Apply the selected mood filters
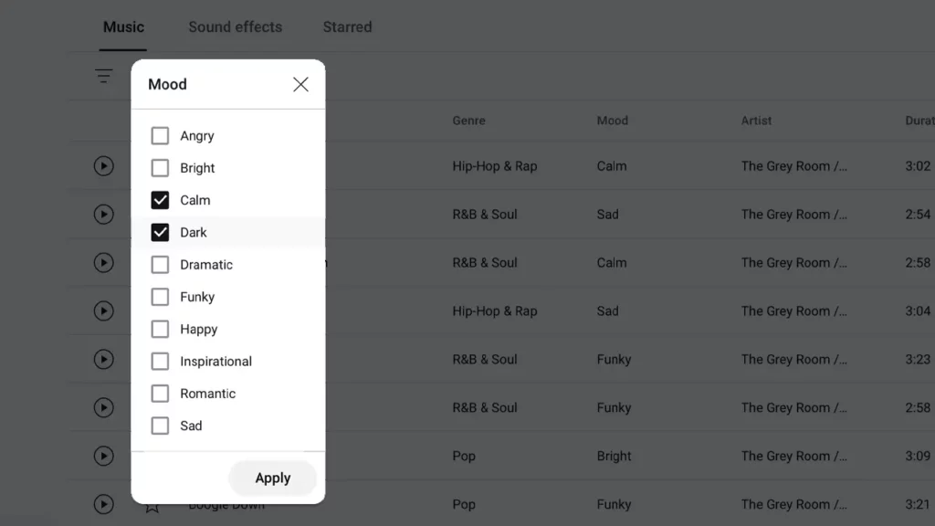 [x=272, y=478]
